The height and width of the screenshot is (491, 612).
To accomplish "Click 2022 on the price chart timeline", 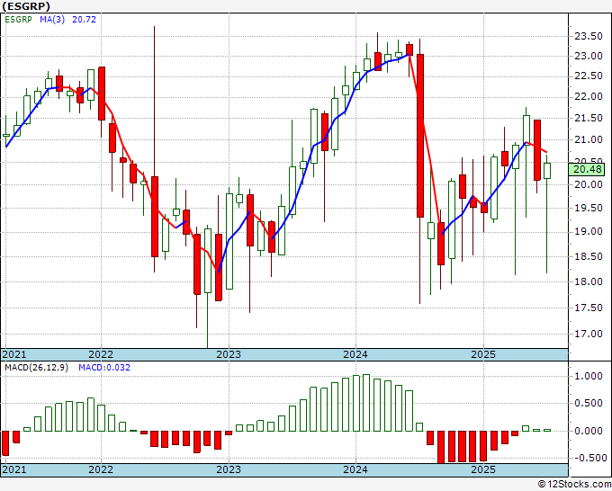I will coord(101,354).
